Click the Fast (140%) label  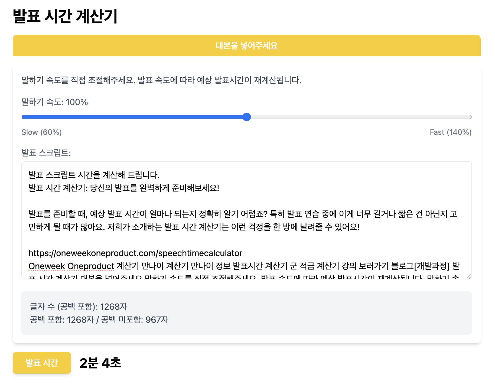tap(450, 132)
